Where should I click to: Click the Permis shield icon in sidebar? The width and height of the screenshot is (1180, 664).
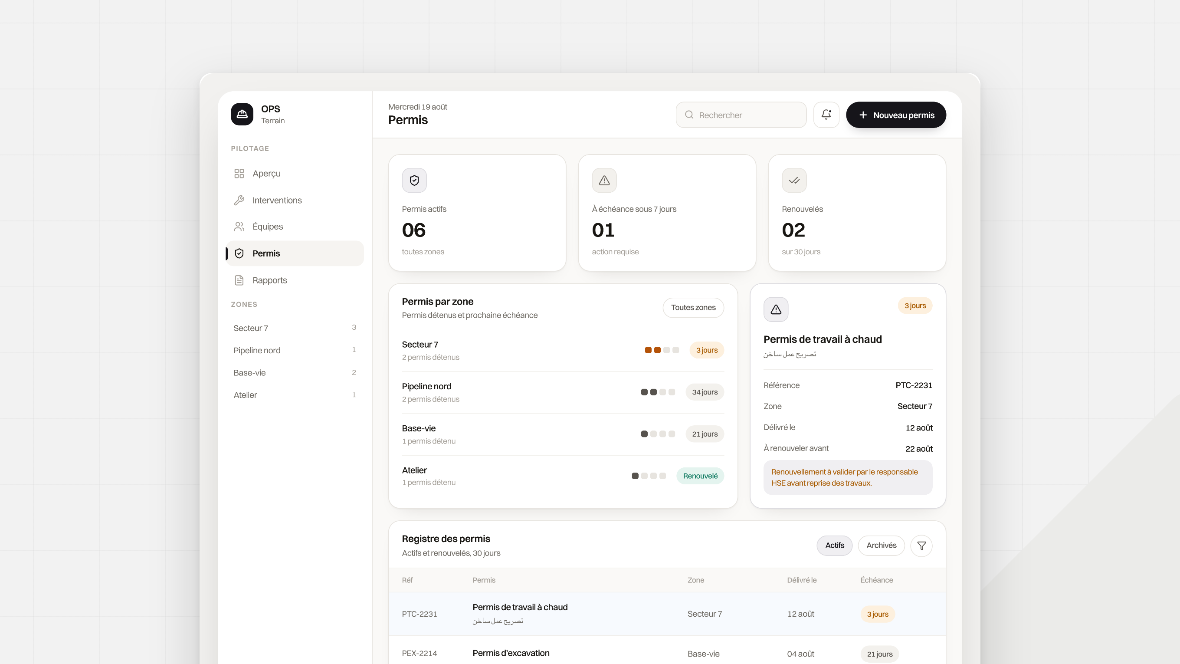pyautogui.click(x=239, y=253)
